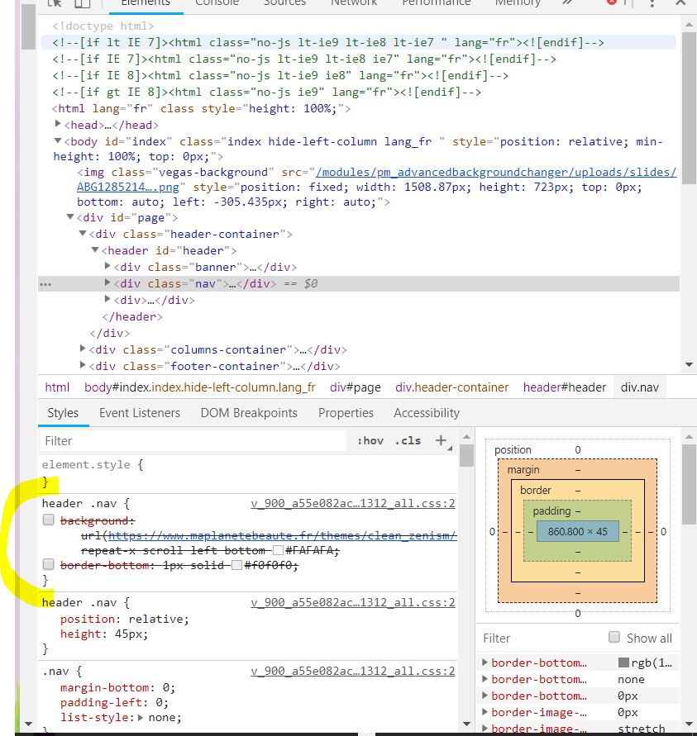Switch to the Network tab
This screenshot has height=736, width=697.
coord(354,3)
